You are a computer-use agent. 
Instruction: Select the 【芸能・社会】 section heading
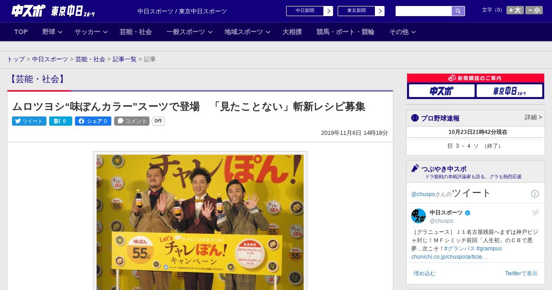(37, 79)
